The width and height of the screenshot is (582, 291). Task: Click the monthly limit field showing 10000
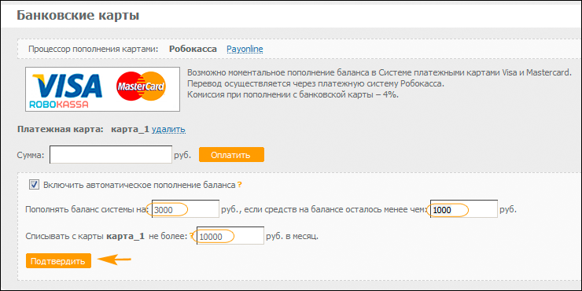(x=230, y=235)
